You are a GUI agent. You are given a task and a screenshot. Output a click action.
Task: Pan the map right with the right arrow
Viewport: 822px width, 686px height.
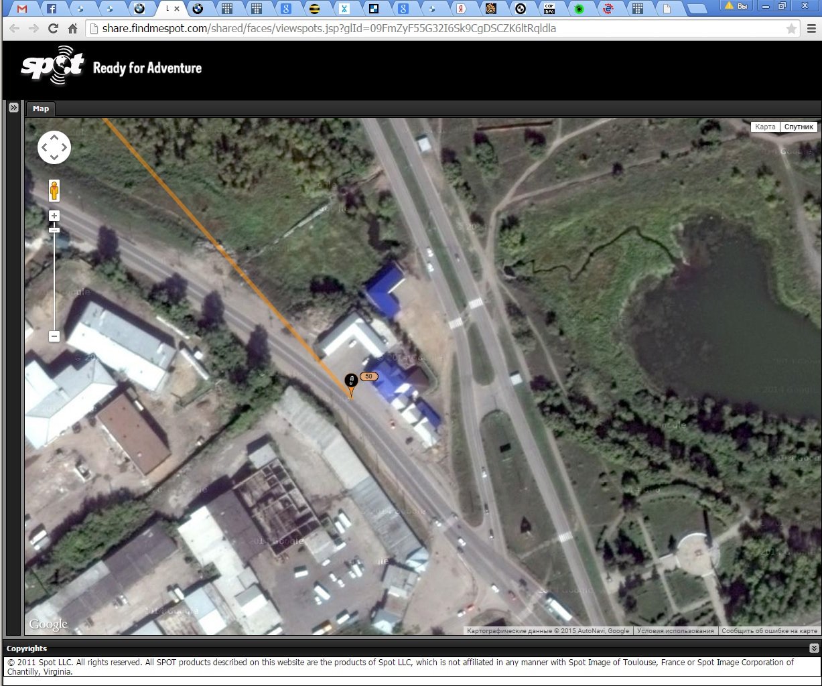pos(64,147)
